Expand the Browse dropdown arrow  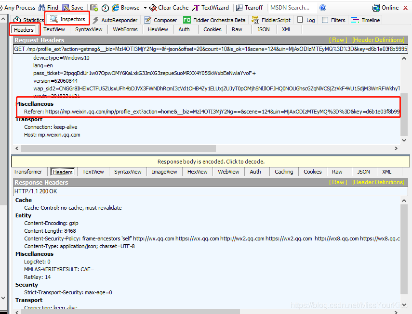tap(145, 8)
